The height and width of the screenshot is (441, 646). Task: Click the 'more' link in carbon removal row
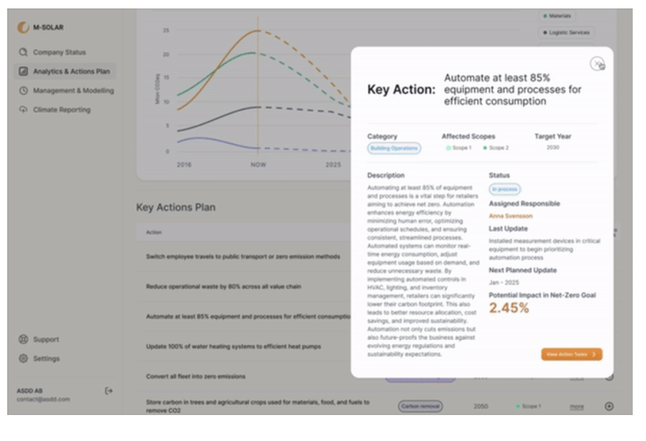[577, 407]
